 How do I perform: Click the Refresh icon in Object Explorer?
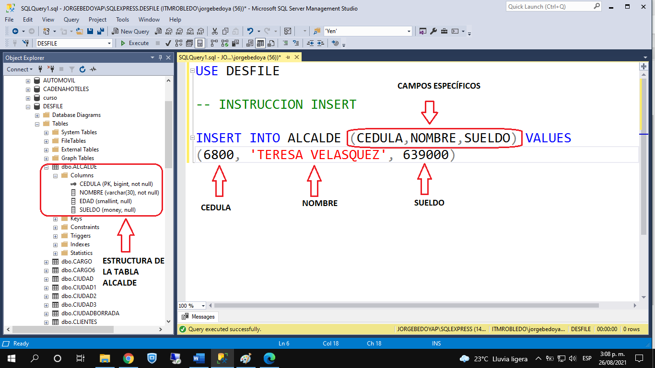(x=82, y=69)
